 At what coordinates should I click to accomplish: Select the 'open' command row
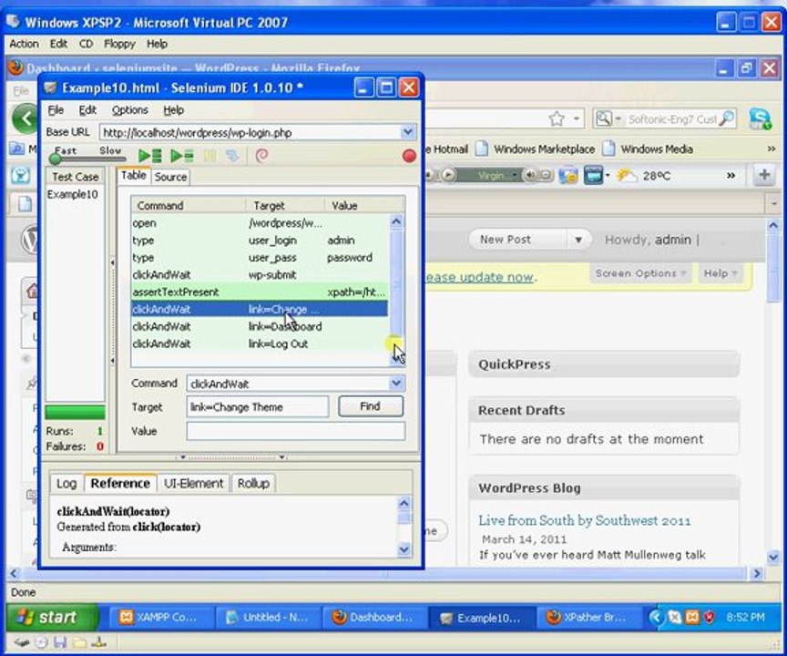260,223
